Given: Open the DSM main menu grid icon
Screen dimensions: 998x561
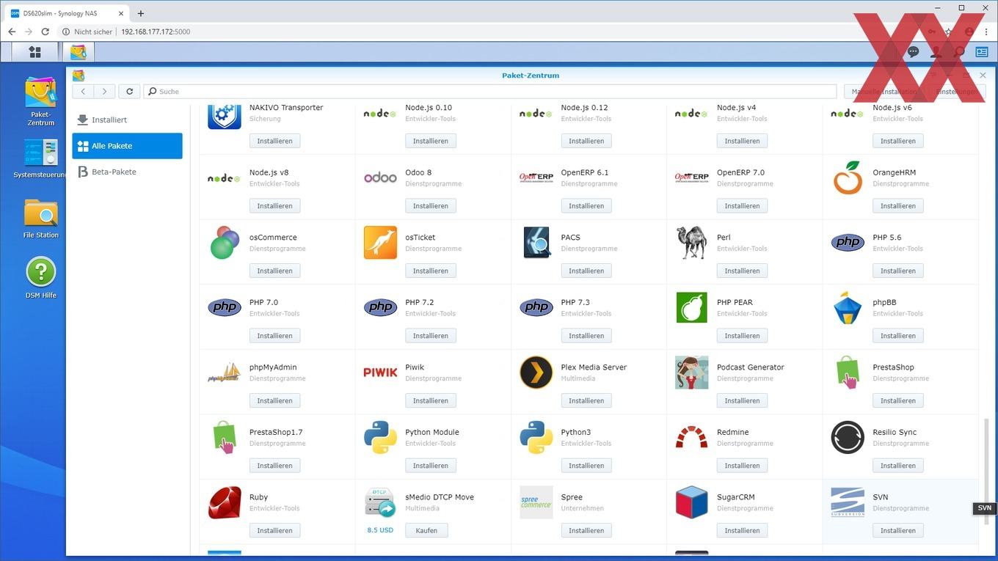Looking at the screenshot, I should click(x=34, y=52).
